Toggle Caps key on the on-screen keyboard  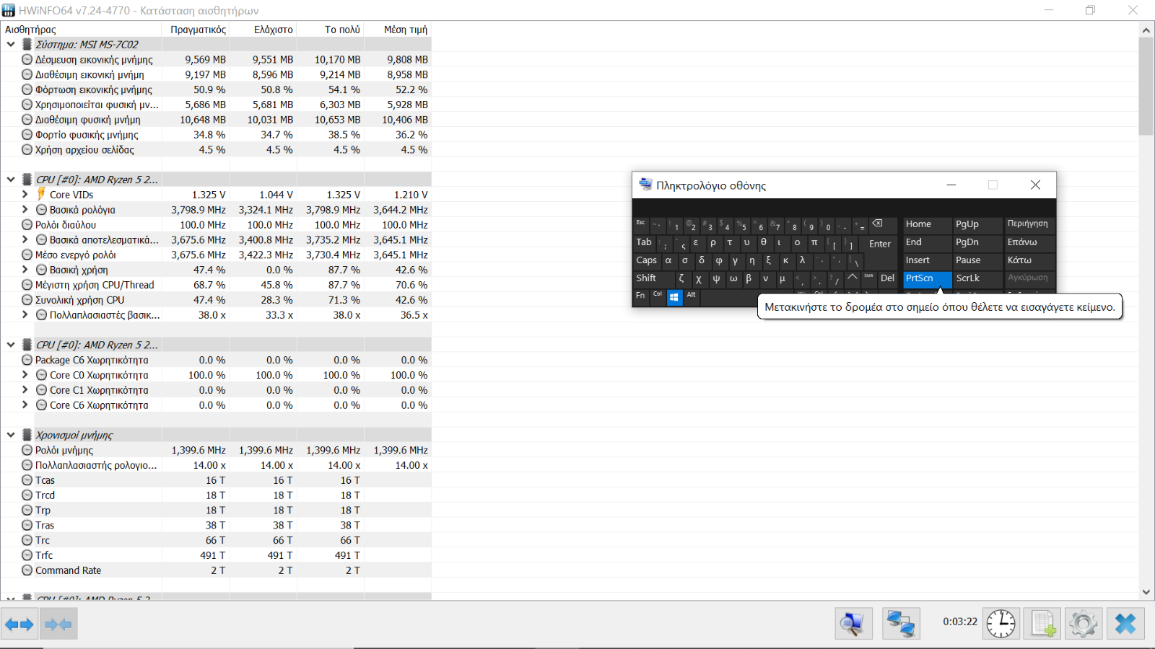point(646,260)
